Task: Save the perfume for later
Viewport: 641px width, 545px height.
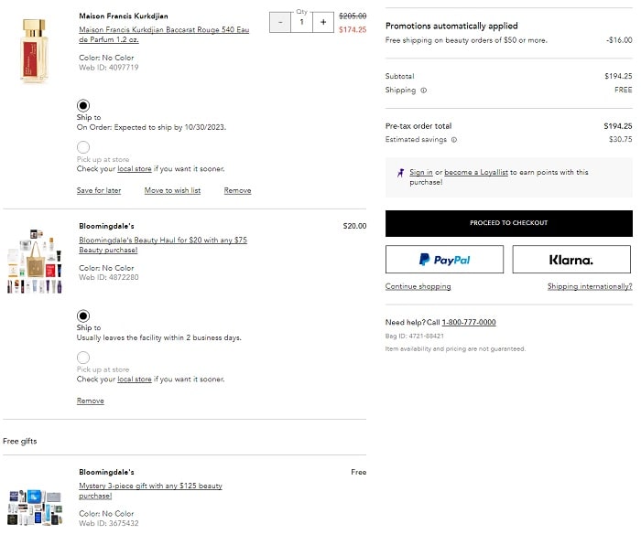Action: pyautogui.click(x=99, y=190)
